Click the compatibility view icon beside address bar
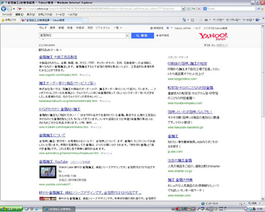This screenshot has height=212, width=265. [x=188, y=9]
